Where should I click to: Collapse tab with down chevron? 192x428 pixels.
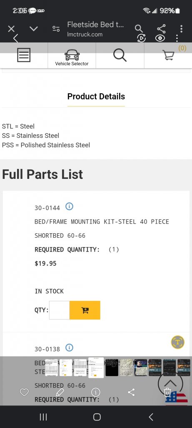pyautogui.click(x=33, y=28)
